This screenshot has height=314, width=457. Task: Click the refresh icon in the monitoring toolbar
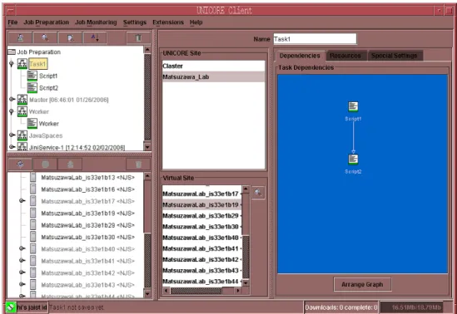(20, 164)
